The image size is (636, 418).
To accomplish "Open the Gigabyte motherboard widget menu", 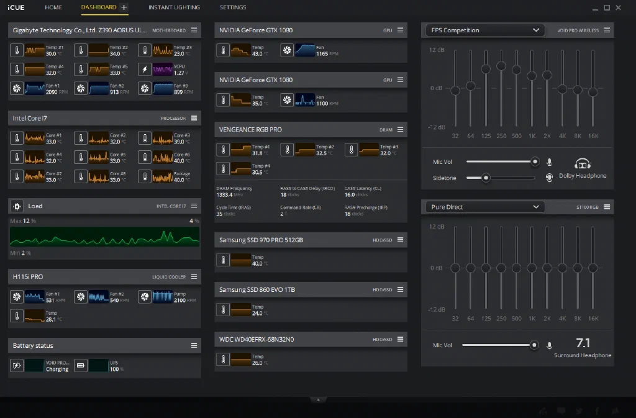I will click(x=194, y=30).
